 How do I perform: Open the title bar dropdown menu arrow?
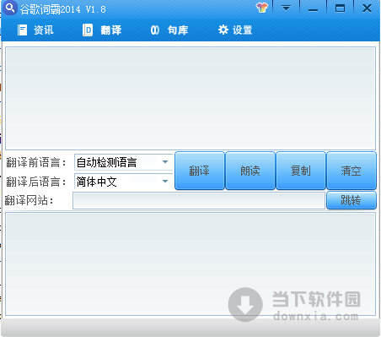286,8
